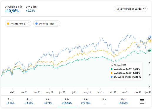
Task: Click the Avanza Auto 3 chip label
Action: pyautogui.click(x=18, y=24)
